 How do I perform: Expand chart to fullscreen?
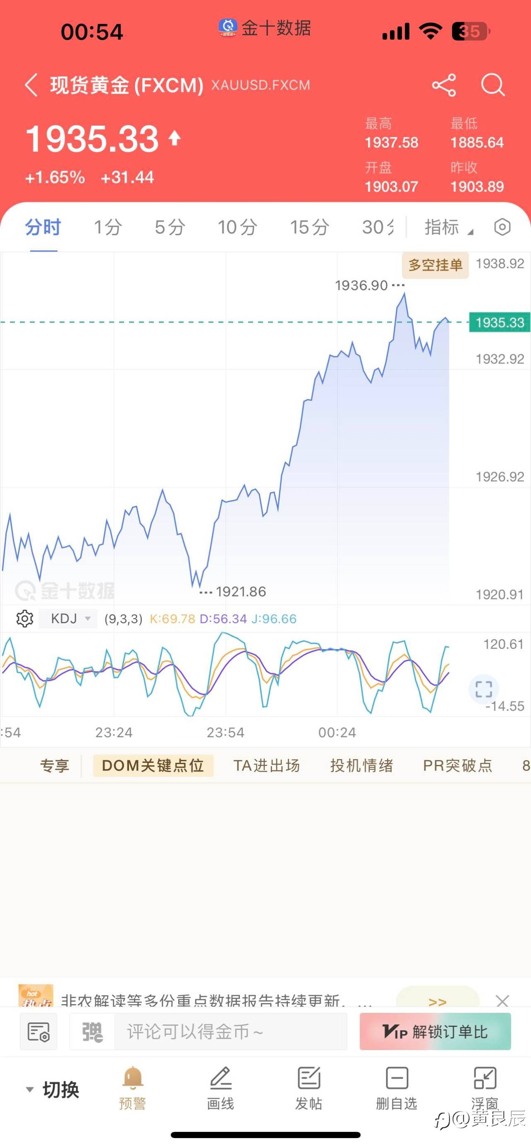click(483, 689)
